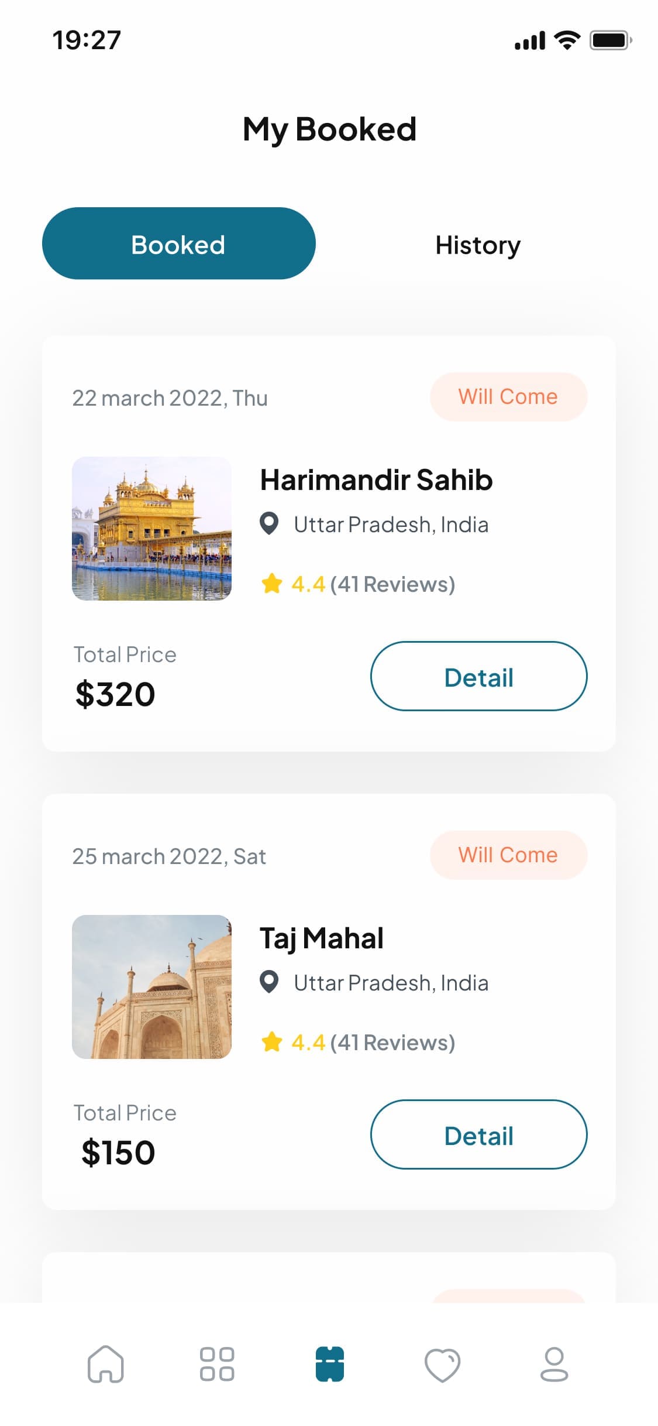The width and height of the screenshot is (658, 1426).
Task: Open the profile person icon
Action: tap(554, 1364)
